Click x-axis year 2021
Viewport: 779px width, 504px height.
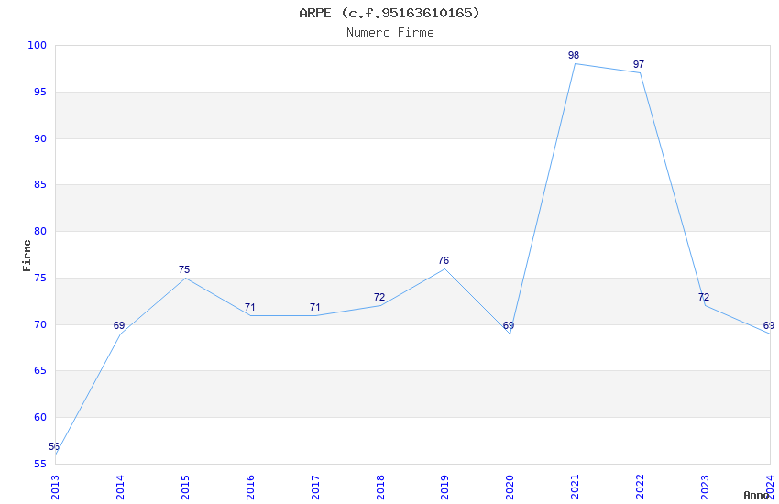click(x=576, y=488)
